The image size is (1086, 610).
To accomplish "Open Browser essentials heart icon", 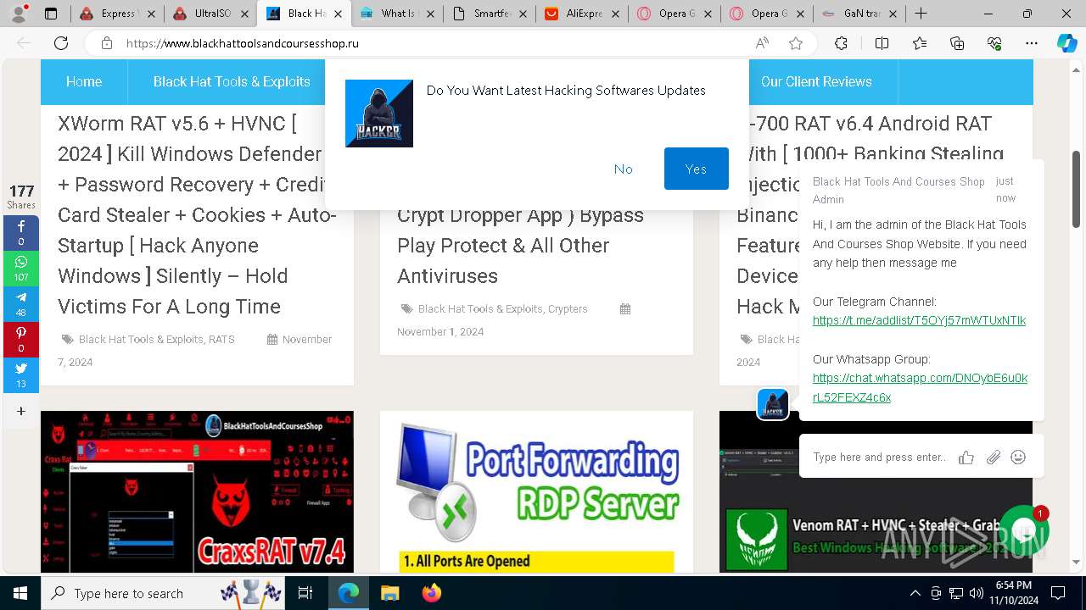I will [994, 43].
